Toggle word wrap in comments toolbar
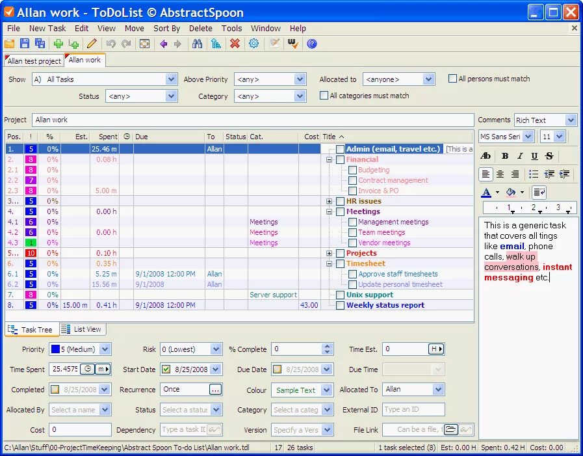 (x=539, y=192)
